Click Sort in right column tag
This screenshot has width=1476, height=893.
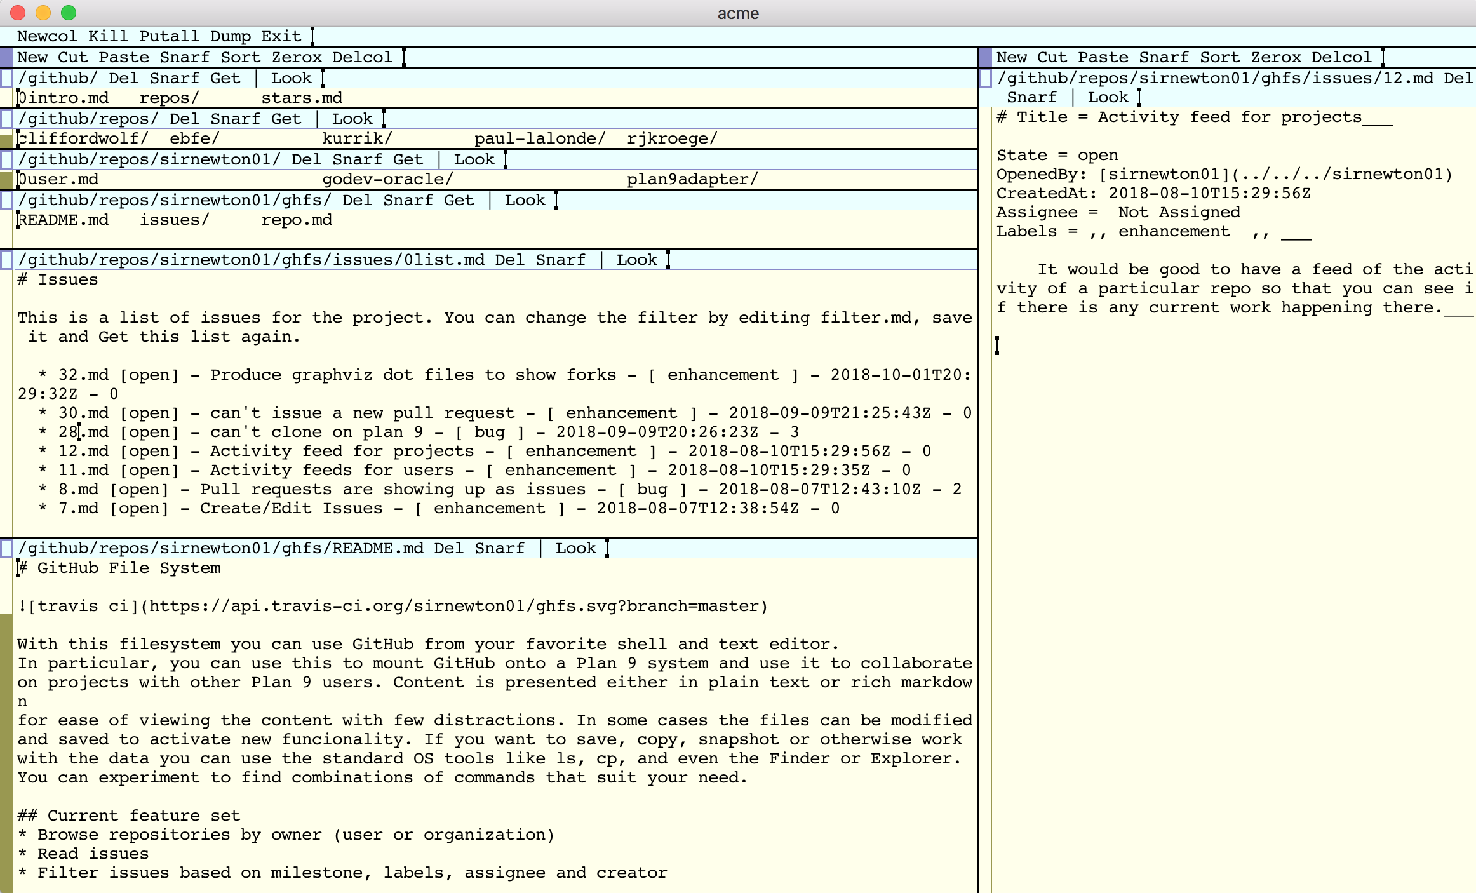1219,57
